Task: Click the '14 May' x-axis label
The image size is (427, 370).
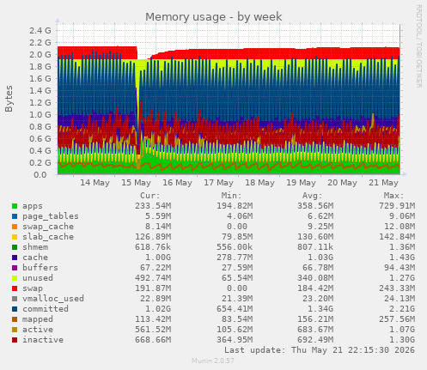Action: click(95, 183)
